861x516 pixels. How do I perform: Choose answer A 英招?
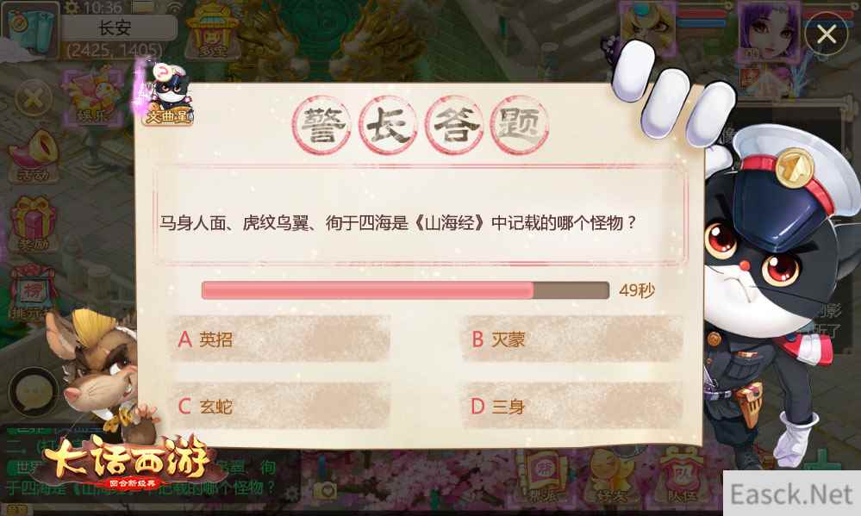coord(280,339)
